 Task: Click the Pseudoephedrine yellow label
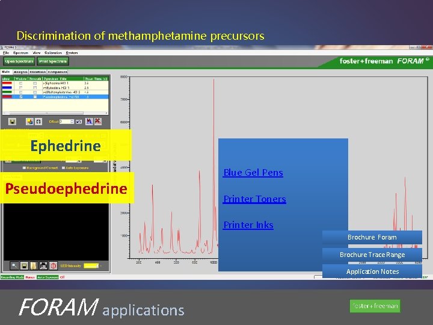[x=66, y=188]
